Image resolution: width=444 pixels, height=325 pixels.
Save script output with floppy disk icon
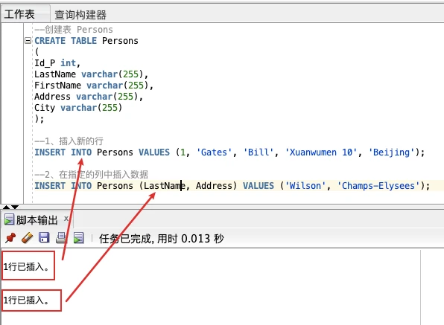(x=44, y=238)
